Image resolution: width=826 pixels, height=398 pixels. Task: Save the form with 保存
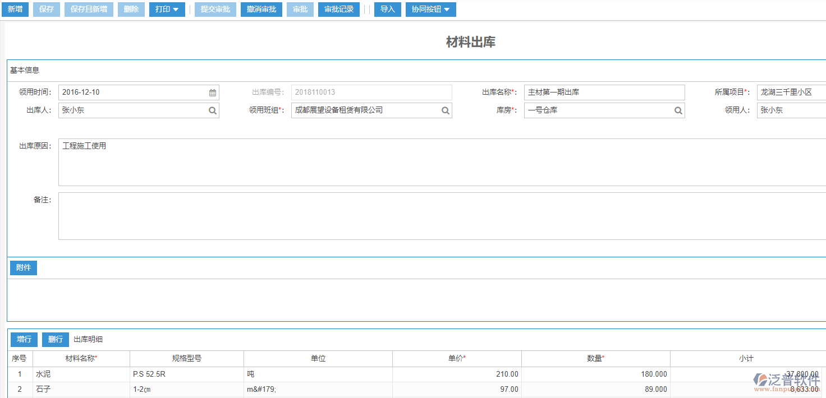click(x=46, y=9)
